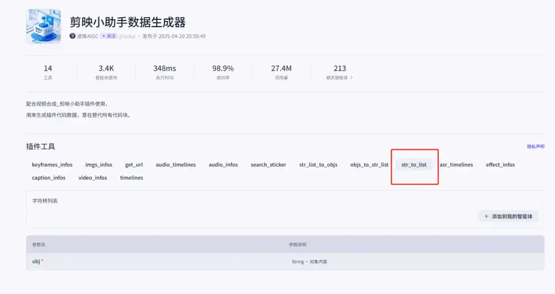Image resolution: width=555 pixels, height=294 pixels.
Task: Click the 98.9% 成功率 statistic
Action: tap(223, 72)
